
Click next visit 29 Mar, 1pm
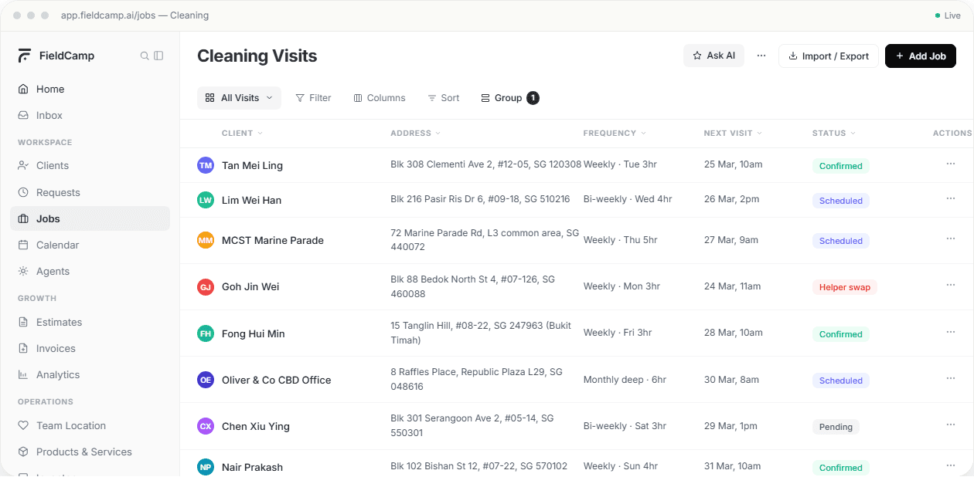(x=730, y=426)
